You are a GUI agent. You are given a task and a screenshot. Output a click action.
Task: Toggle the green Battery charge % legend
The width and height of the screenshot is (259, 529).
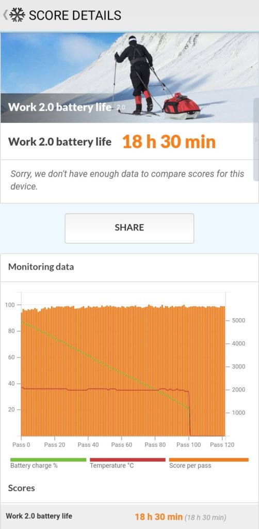tap(48, 462)
